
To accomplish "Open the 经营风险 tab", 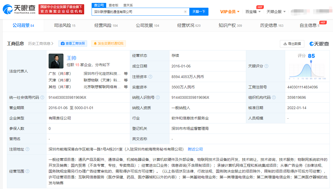I will tap(106, 25).
